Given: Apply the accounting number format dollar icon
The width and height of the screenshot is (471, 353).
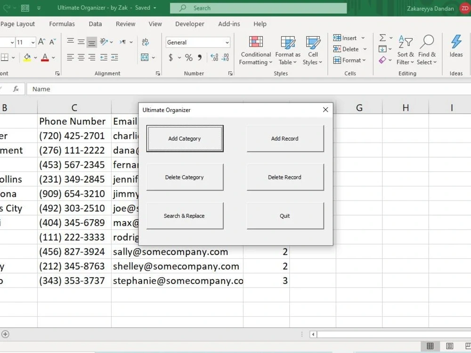Looking at the screenshot, I should (170, 57).
